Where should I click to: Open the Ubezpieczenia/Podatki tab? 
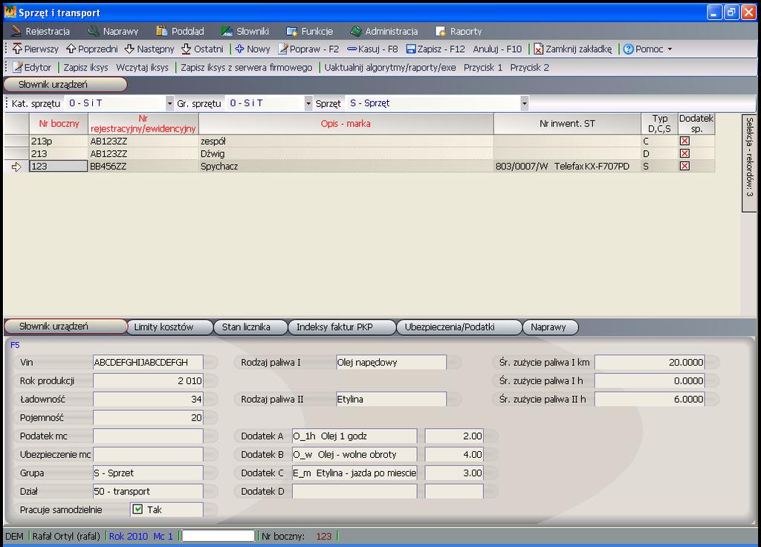click(x=459, y=327)
